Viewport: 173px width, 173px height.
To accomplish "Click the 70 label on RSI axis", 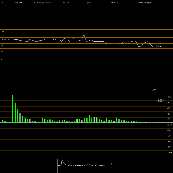I will (x=2, y=40).
